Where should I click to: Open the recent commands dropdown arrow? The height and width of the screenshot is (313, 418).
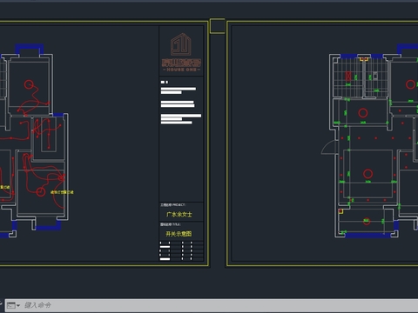(x=18, y=305)
